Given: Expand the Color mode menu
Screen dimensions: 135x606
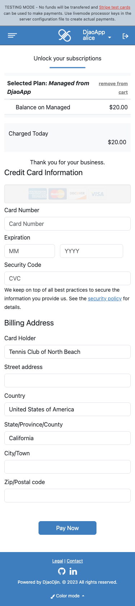Looking at the screenshot, I should tap(67, 596).
